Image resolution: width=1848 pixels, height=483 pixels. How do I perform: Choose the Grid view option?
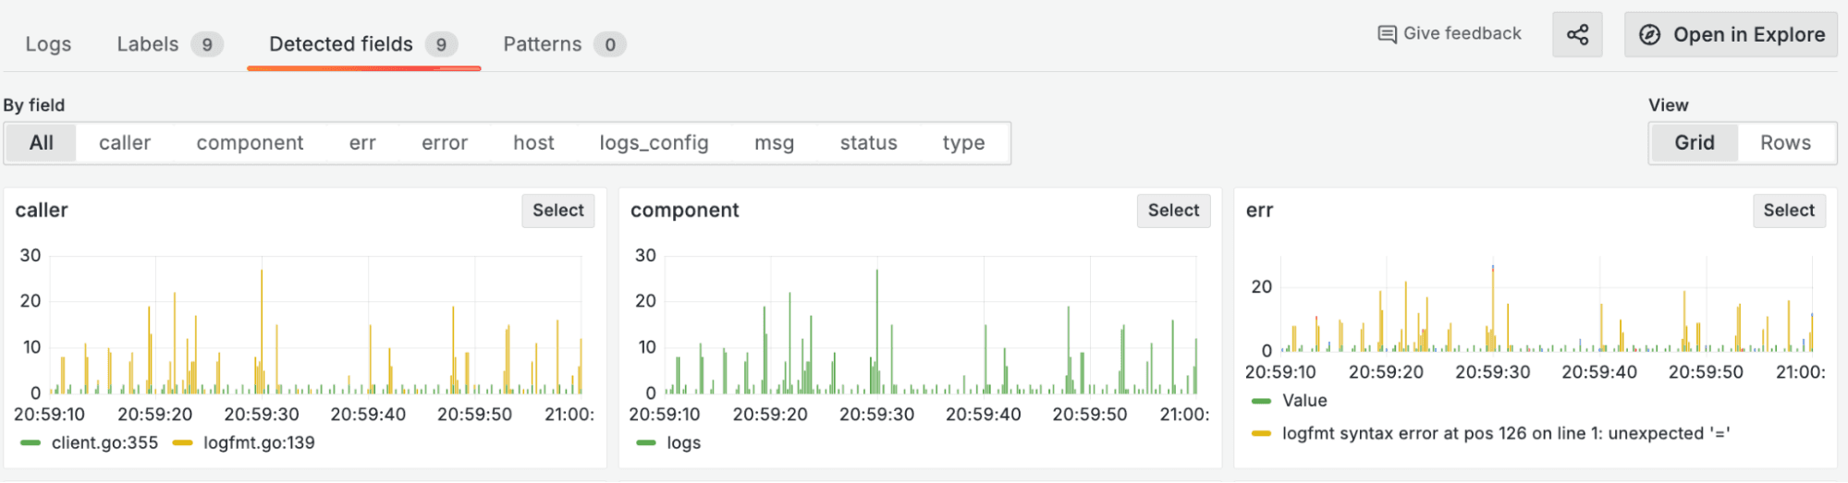click(1694, 143)
